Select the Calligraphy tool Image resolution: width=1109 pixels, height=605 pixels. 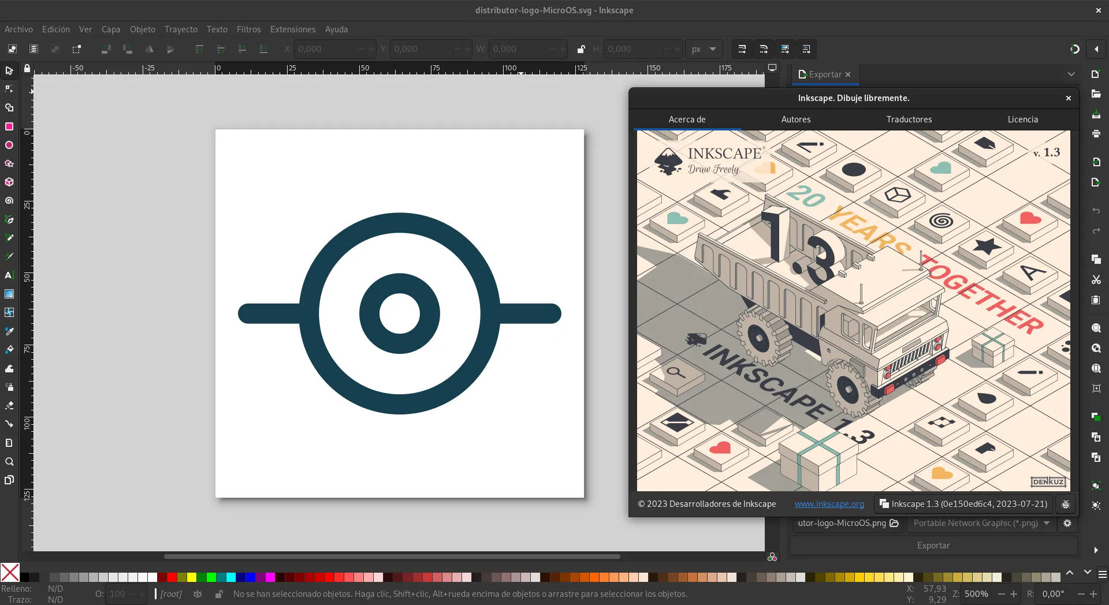point(9,256)
